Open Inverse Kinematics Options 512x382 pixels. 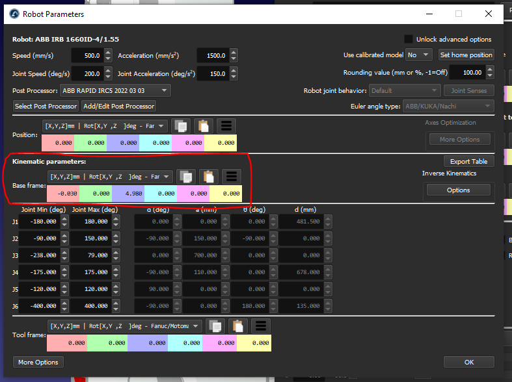[458, 190]
